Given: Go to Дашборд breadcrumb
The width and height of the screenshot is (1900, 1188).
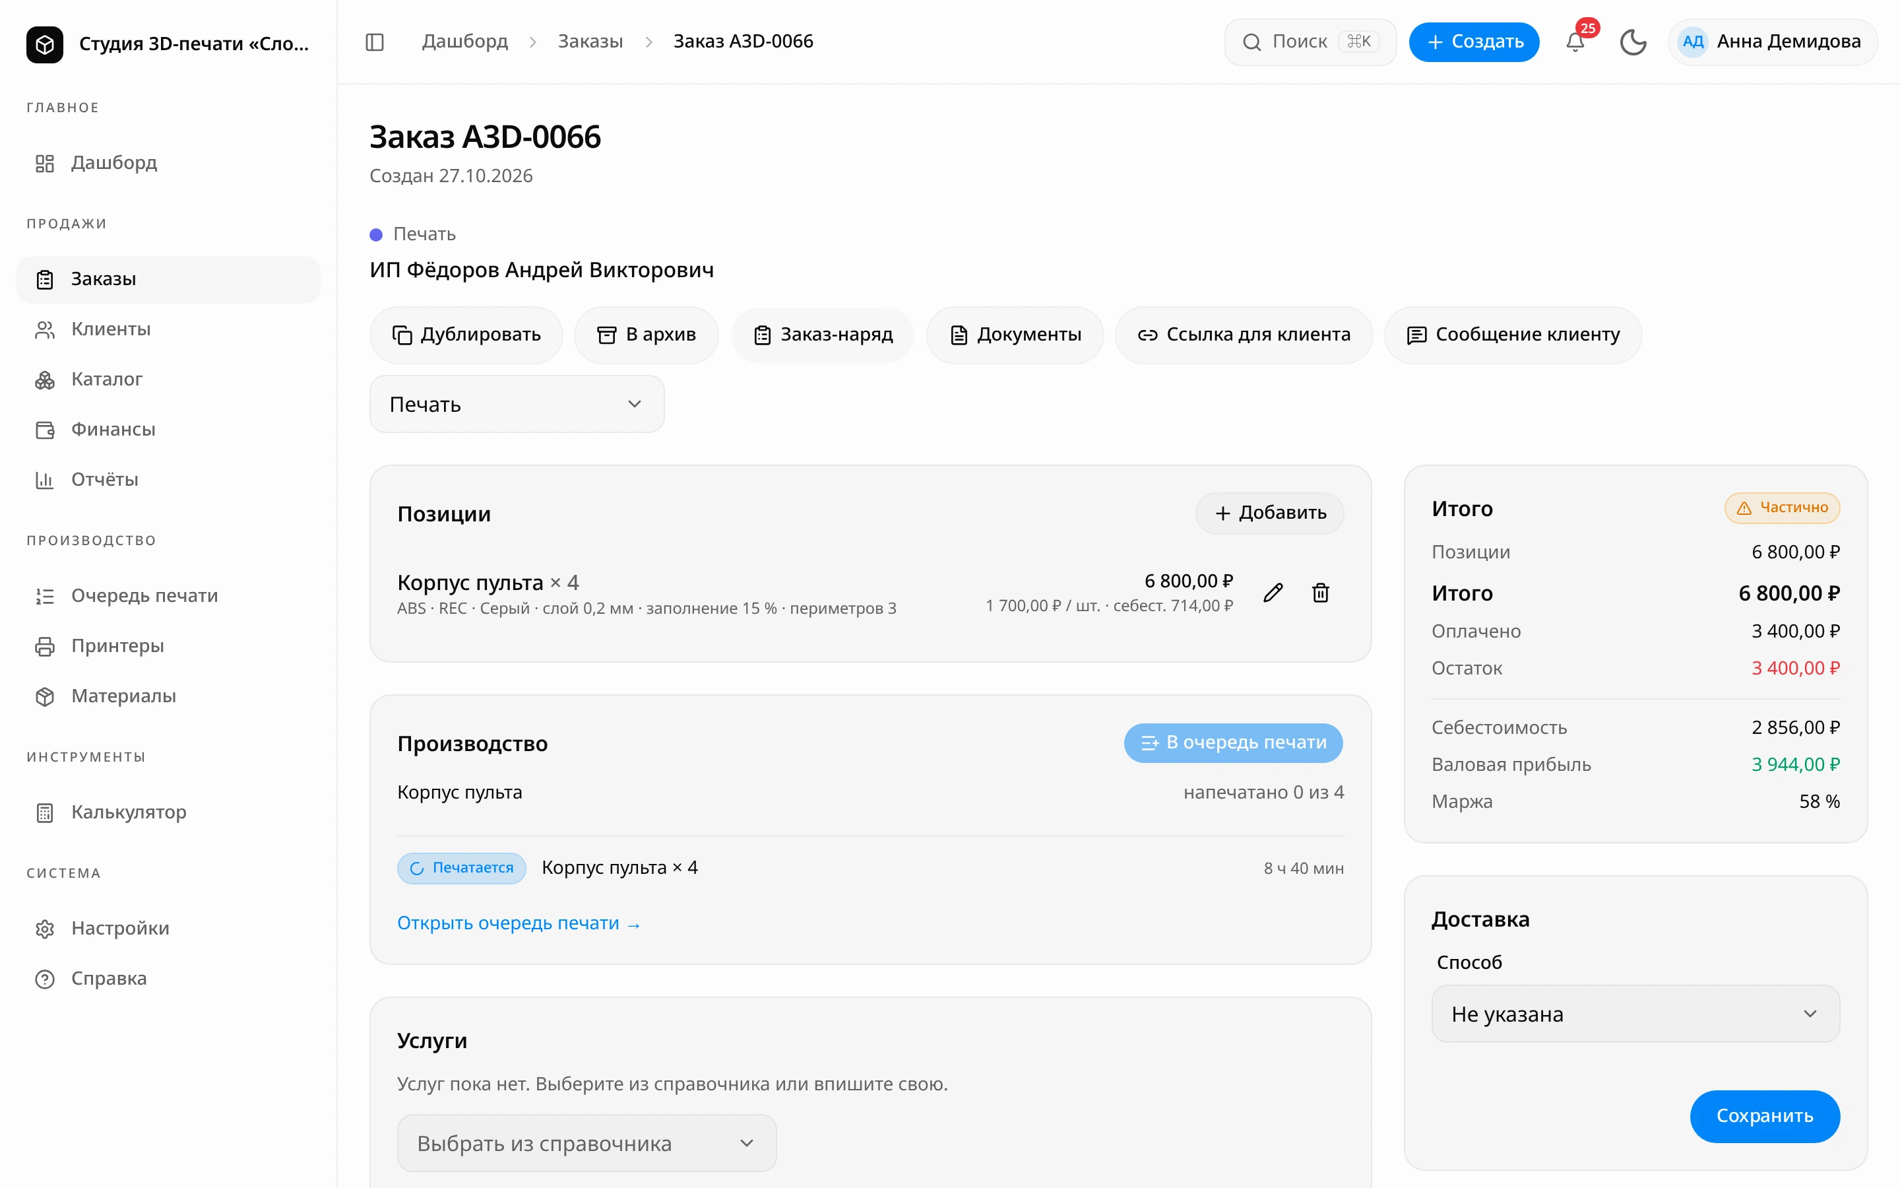Looking at the screenshot, I should (465, 41).
